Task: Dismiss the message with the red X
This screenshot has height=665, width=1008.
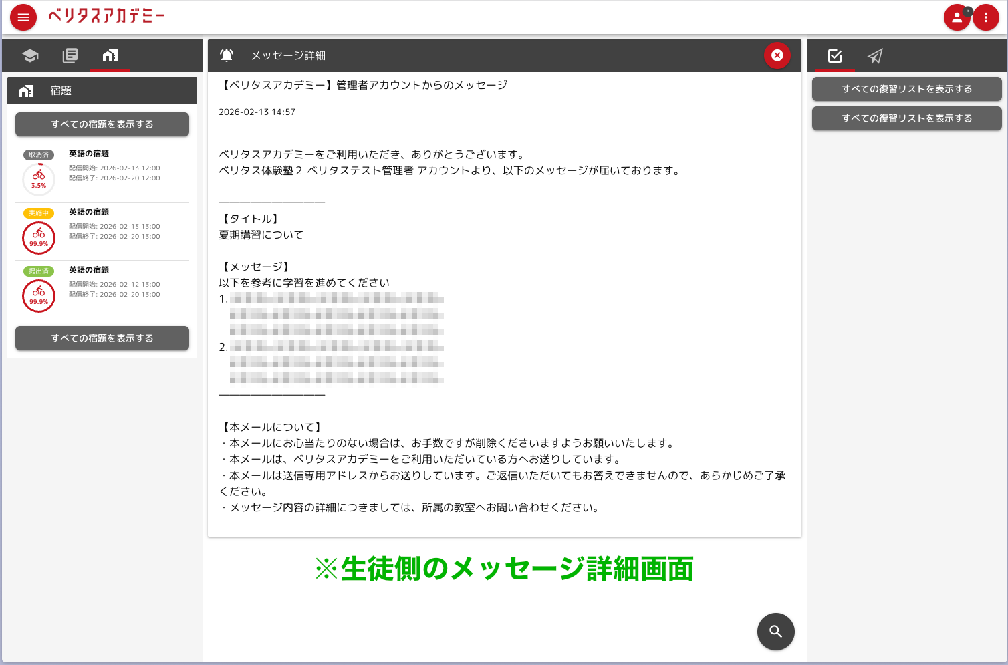Action: pyautogui.click(x=777, y=55)
